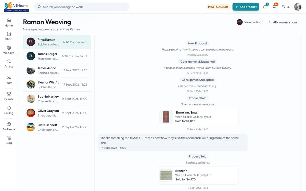Open the Shoreline, Small product card
Viewport: 306px width, 191px height.
[x=198, y=117]
